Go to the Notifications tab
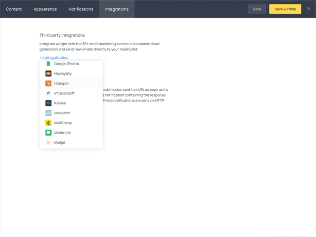 (x=81, y=9)
